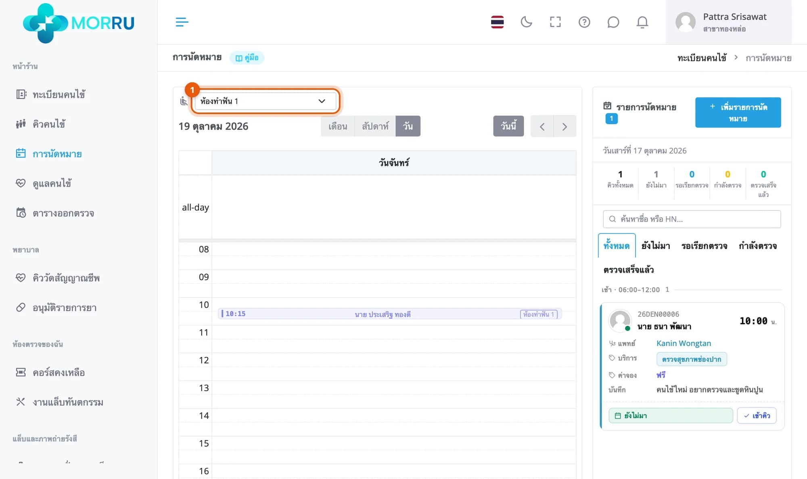Open the help question mark icon
The height and width of the screenshot is (479, 807).
click(584, 22)
